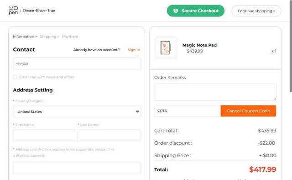Click the $417.99 total amount
This screenshot has width=292, height=180.
click(x=263, y=169)
